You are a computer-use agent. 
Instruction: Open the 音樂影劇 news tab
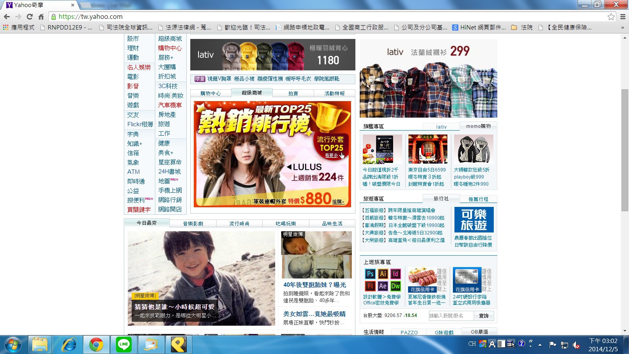[x=193, y=223]
